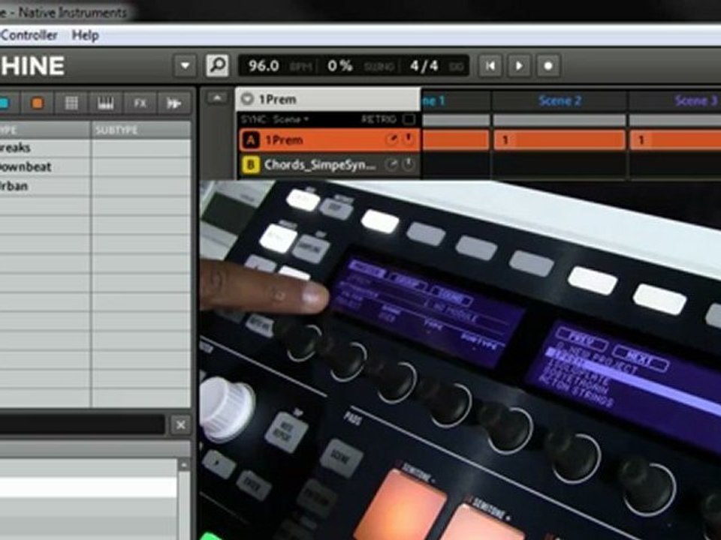721x540 pixels.
Task: Click the right round icon in 1Prem group row
Action: 408,139
